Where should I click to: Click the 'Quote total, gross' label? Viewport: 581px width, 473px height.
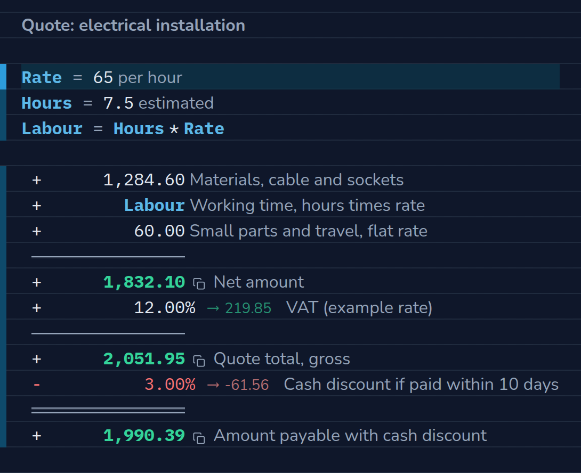(281, 359)
